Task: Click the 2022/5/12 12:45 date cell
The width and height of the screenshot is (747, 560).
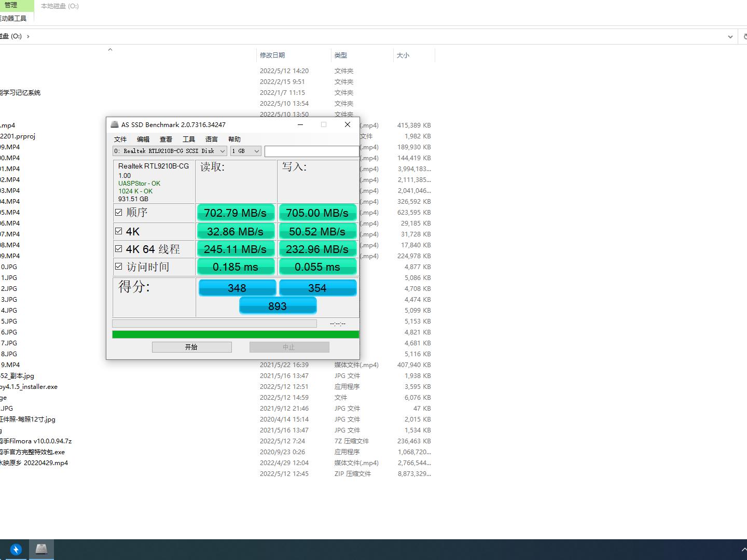Action: click(x=284, y=474)
